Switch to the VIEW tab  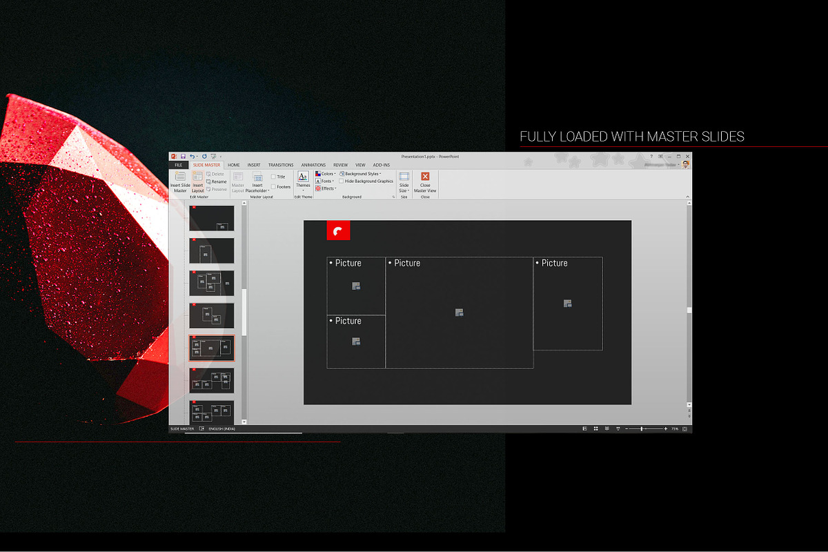(x=360, y=165)
